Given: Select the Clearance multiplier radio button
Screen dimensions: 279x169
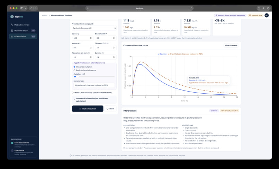Looking at the screenshot, I should [74, 67].
